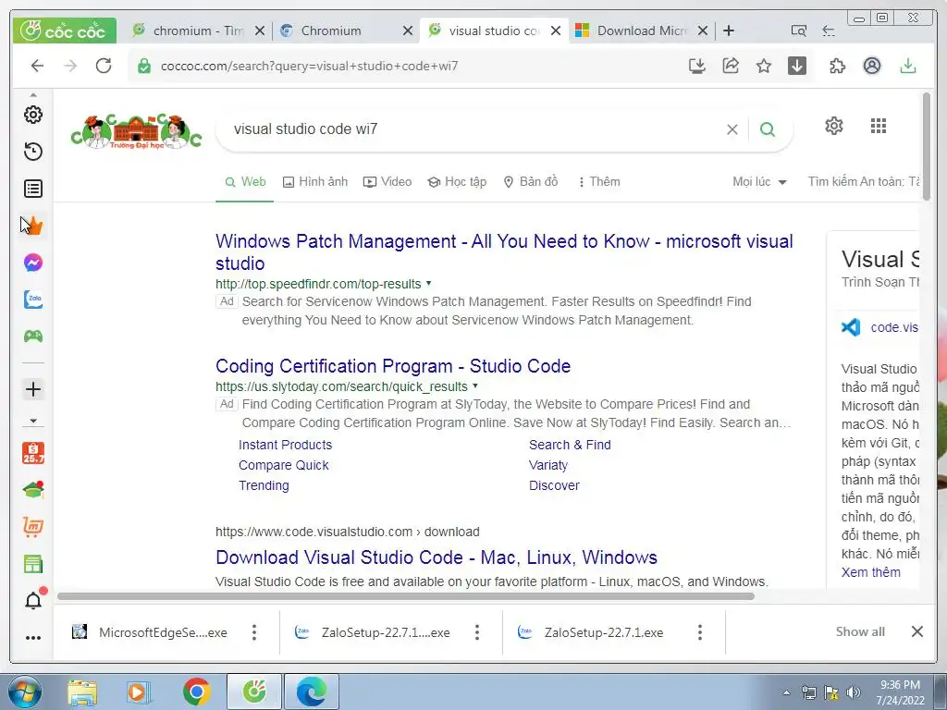This screenshot has height=710, width=947.
Task: Select the Bản đồ search filter
Action: (x=531, y=182)
